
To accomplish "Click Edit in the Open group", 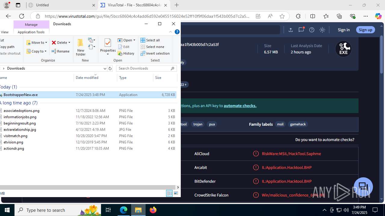I will click(x=124, y=47).
